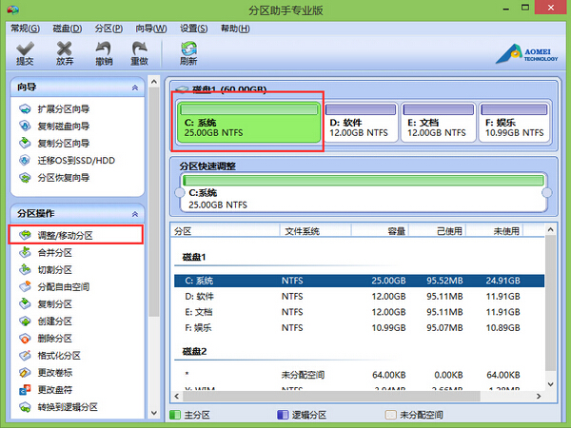Collapse the 分区操作 panel with its chevron
Viewport: 571px width, 429px height.
coord(135,213)
